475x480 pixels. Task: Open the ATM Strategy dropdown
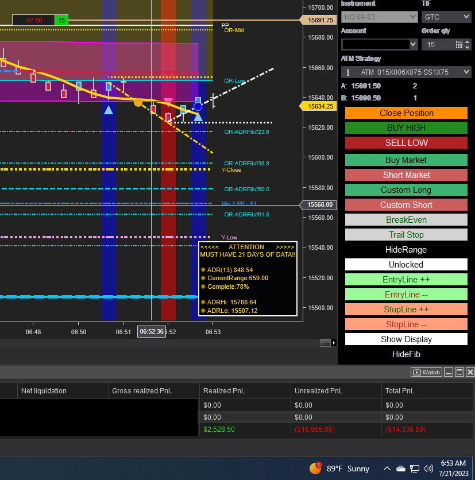406,72
